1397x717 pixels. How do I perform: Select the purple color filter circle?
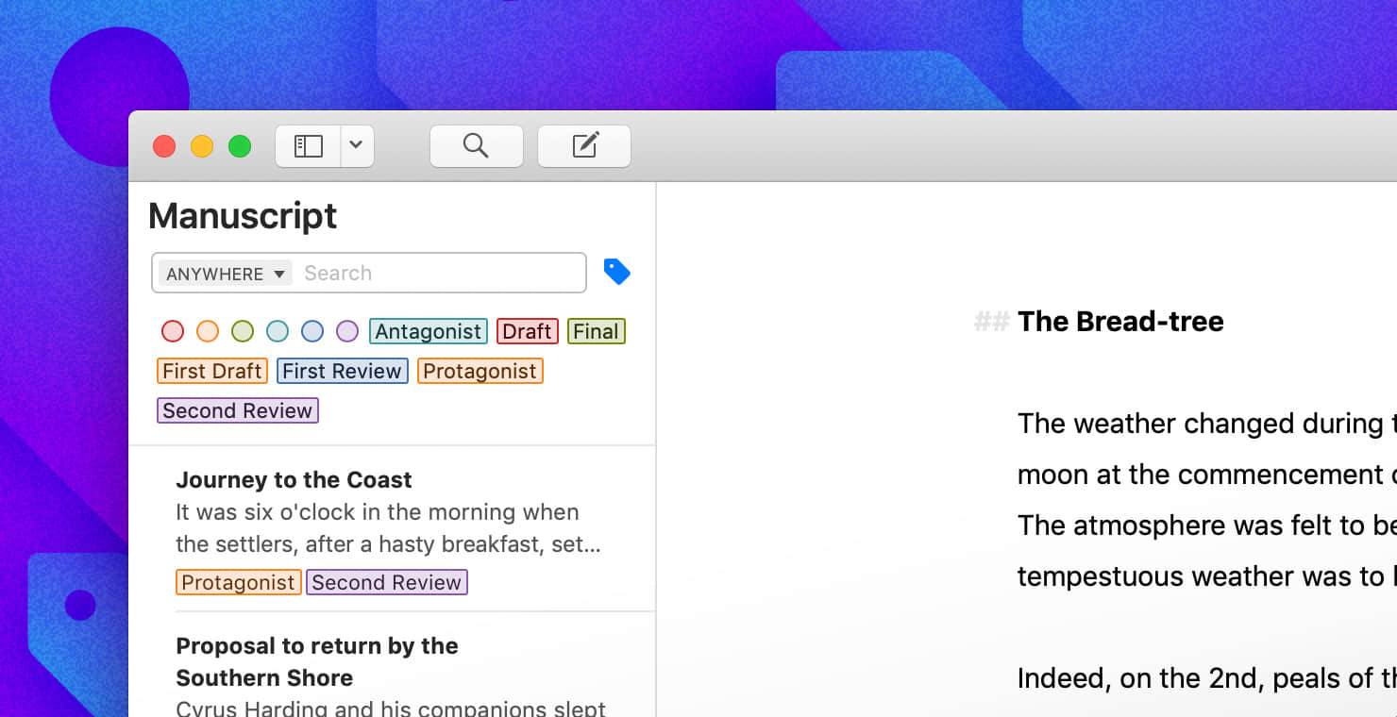tap(347, 331)
